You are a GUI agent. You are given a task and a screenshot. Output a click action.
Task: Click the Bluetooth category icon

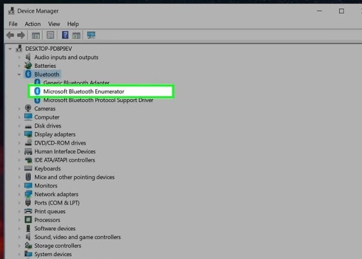tap(28, 74)
